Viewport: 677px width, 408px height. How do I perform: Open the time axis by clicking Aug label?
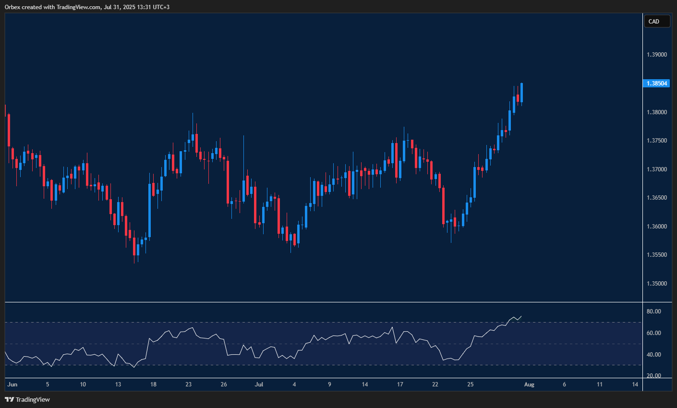pyautogui.click(x=529, y=384)
